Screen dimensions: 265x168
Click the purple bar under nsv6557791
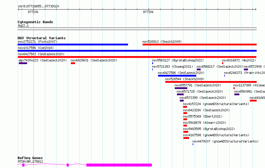point(181,88)
